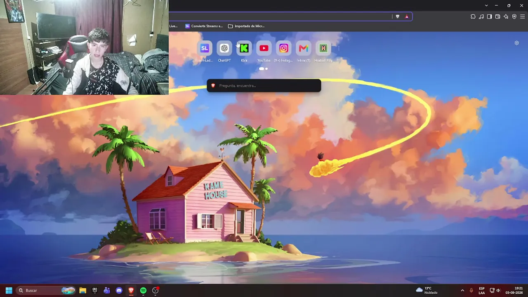Open the browser hamburger main menu
The width and height of the screenshot is (528, 297).
click(x=523, y=16)
